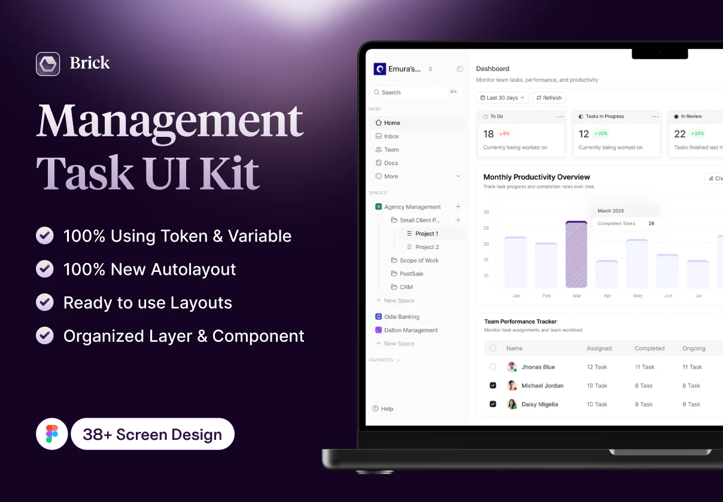Open the To Do card options menu
Viewport: 723px width, 502px height.
click(x=560, y=116)
